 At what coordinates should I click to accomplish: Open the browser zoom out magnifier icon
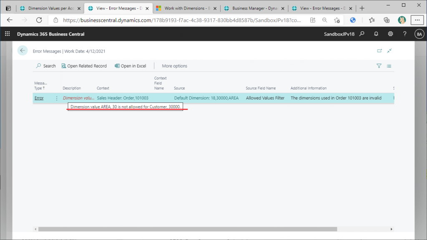coord(324,20)
